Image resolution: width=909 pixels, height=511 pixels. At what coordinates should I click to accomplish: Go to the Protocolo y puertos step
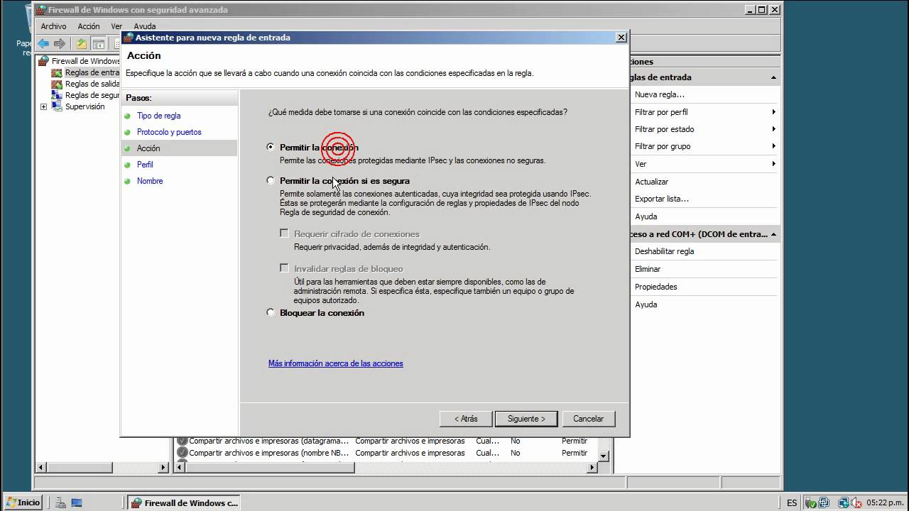169,132
